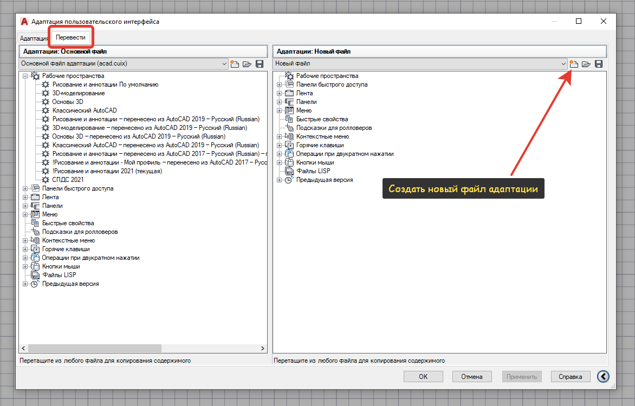This screenshot has width=635, height=406.
Task: Switch to the Перевести tab
Action: [x=70, y=37]
